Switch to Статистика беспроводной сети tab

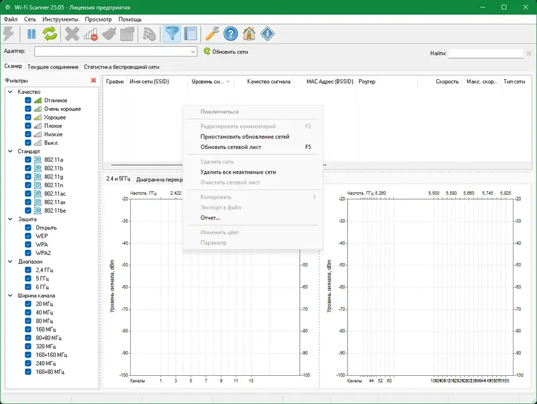121,66
